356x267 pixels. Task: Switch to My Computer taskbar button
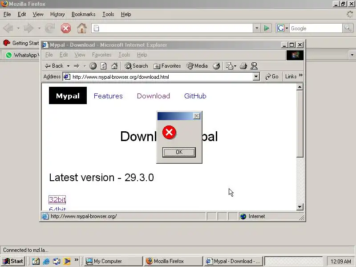pos(113,261)
